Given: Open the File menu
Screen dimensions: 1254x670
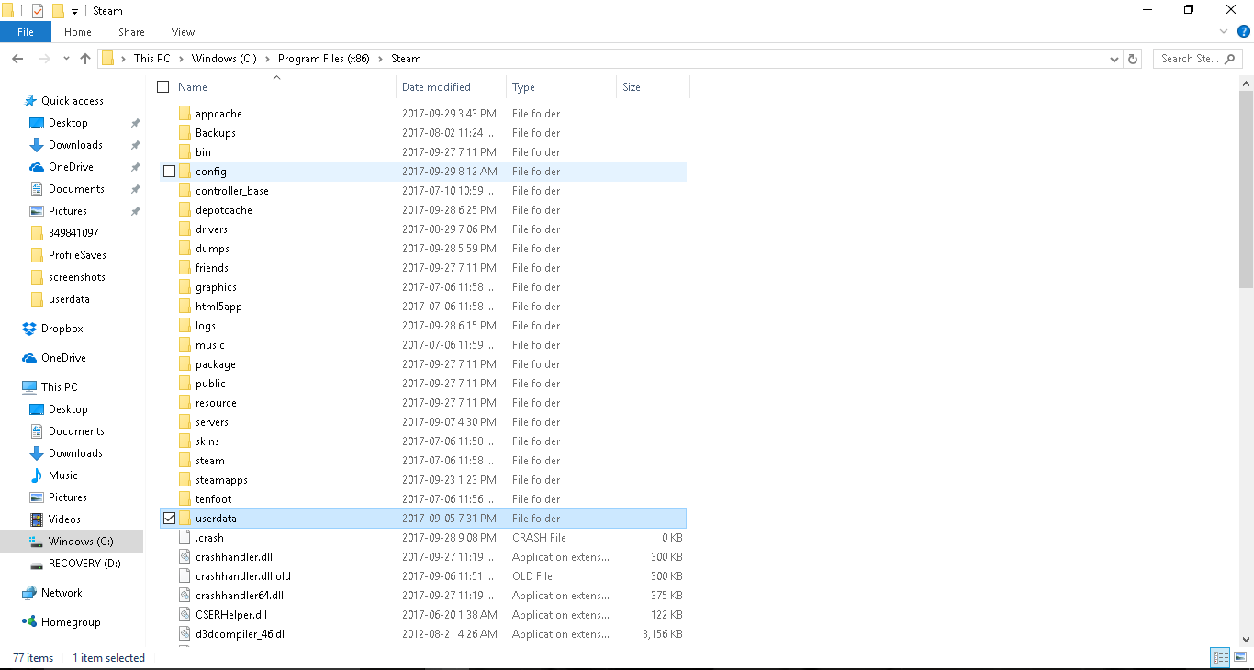Looking at the screenshot, I should click(26, 32).
